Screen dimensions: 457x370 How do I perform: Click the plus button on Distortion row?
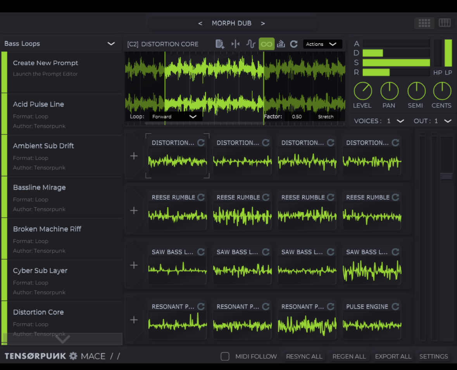pyautogui.click(x=134, y=156)
